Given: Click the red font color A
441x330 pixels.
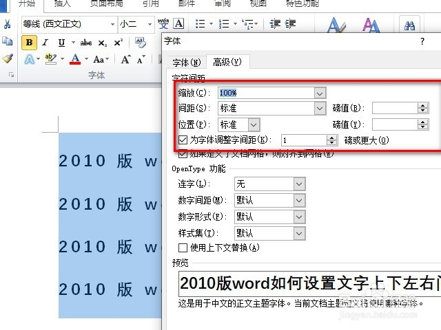Looking at the screenshot, I should pos(75,59).
